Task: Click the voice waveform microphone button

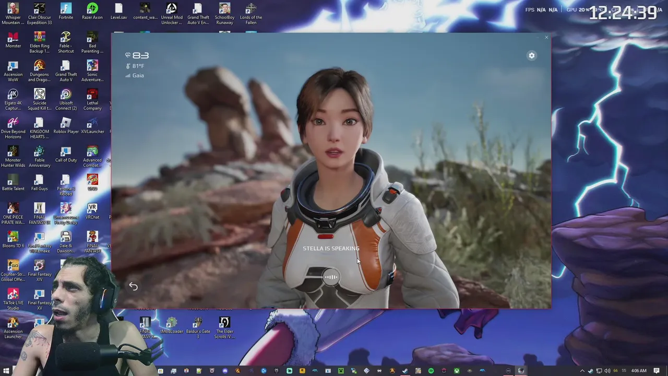Action: pos(331,277)
